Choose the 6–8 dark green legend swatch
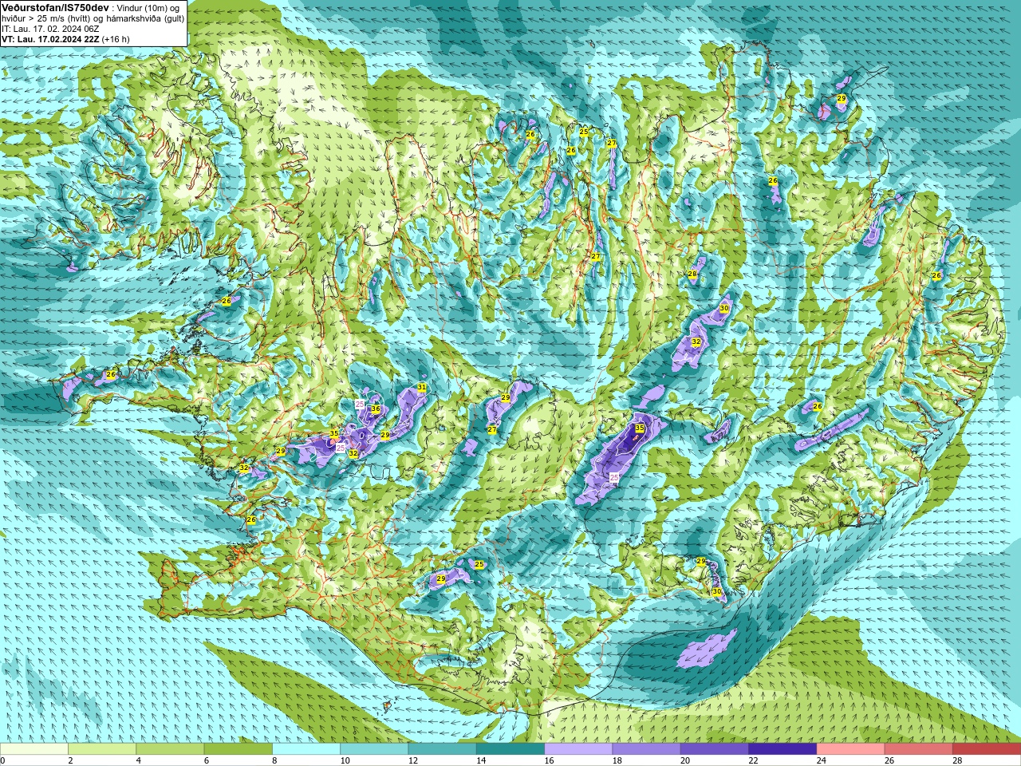This screenshot has height=766, width=1021. pos(238,749)
